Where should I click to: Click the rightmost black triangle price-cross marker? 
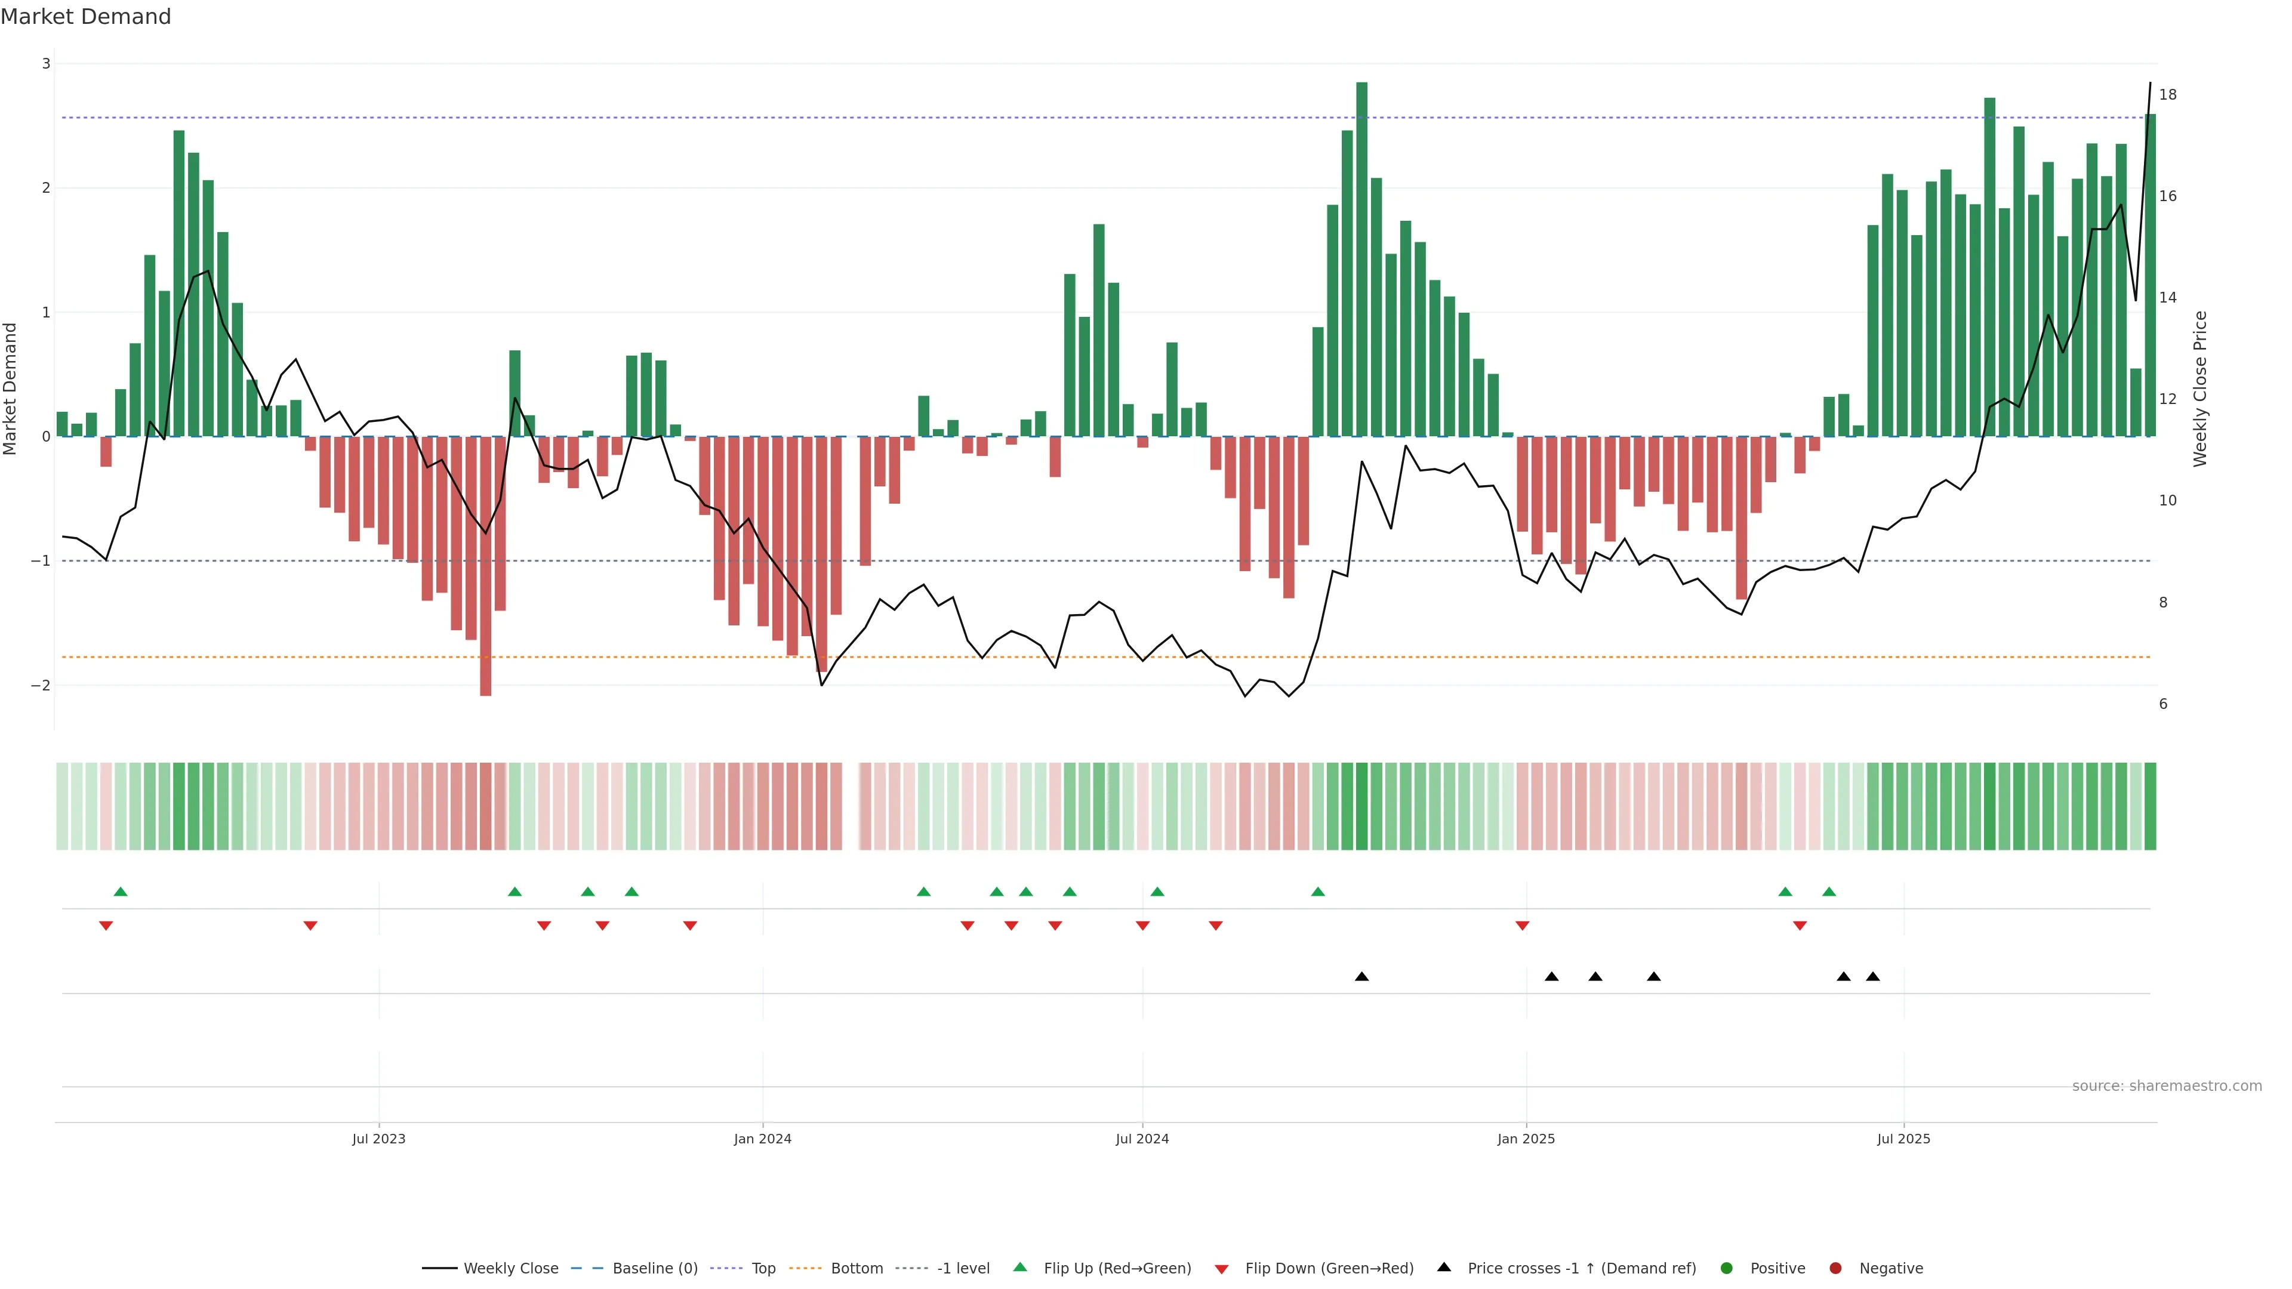click(1873, 977)
